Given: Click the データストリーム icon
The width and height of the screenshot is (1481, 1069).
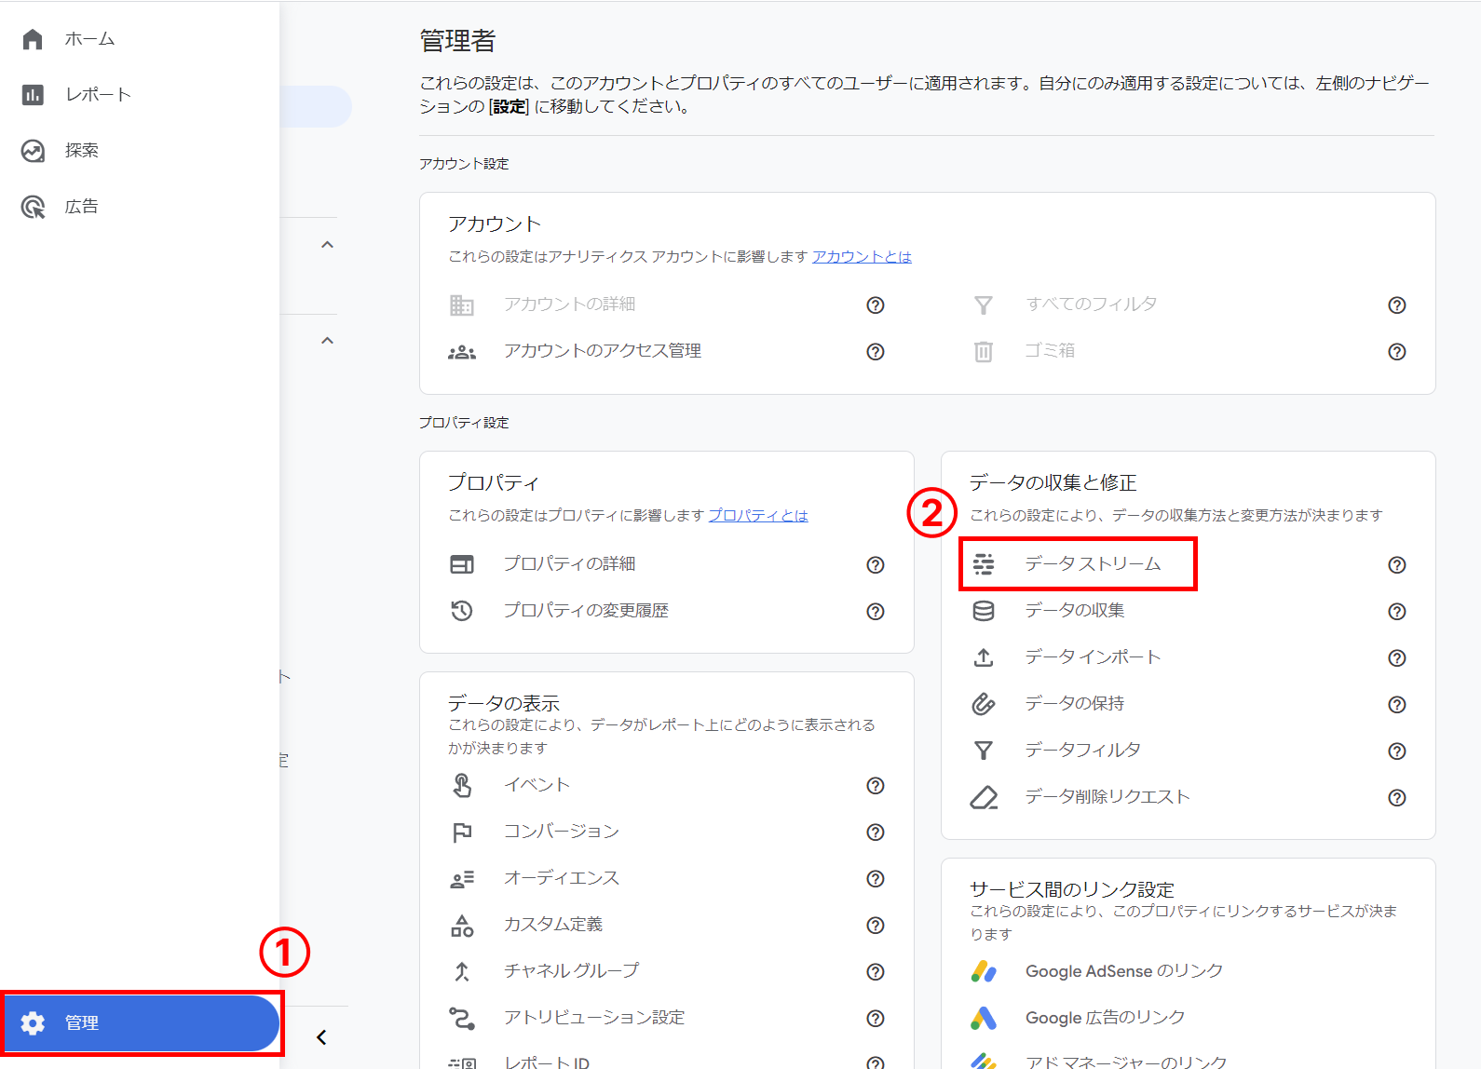Looking at the screenshot, I should point(984,564).
